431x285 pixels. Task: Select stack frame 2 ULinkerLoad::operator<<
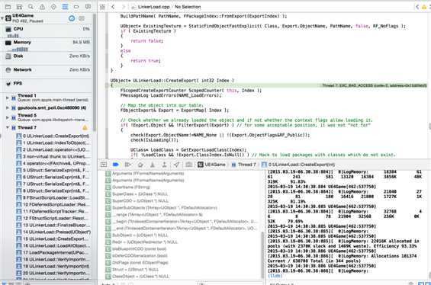pyautogui.click(x=53, y=149)
